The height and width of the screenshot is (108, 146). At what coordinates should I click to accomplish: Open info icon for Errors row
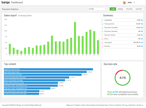(x=142, y=39)
